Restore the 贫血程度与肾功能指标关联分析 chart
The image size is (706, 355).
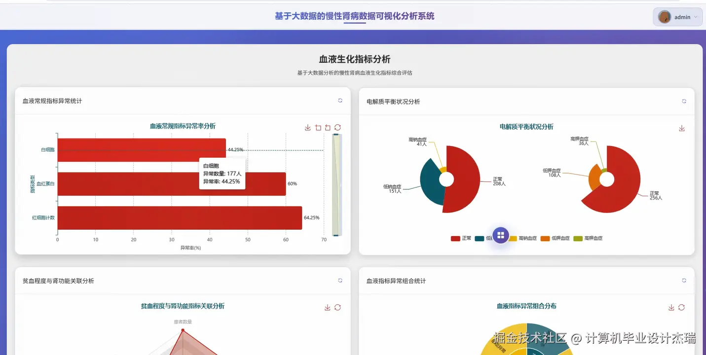(337, 308)
